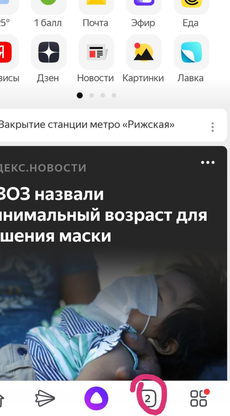Open the Лавка service icon

(x=191, y=52)
